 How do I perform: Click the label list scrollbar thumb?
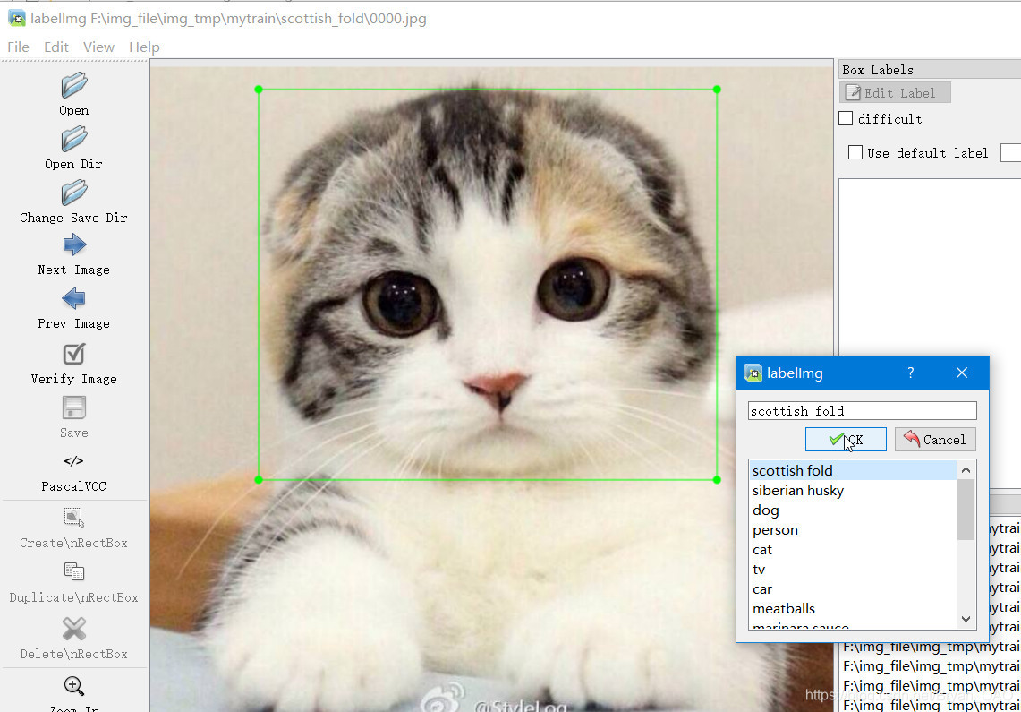(x=966, y=510)
